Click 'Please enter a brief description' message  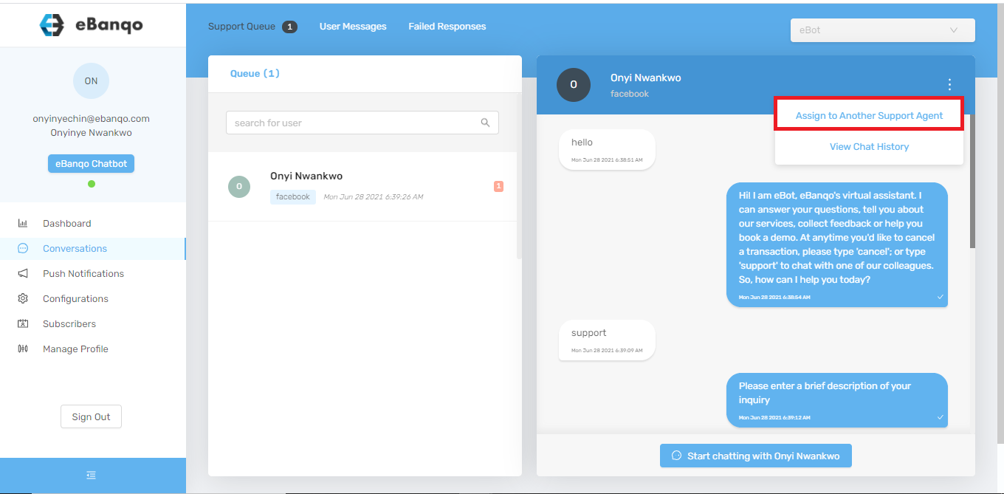[837, 399]
